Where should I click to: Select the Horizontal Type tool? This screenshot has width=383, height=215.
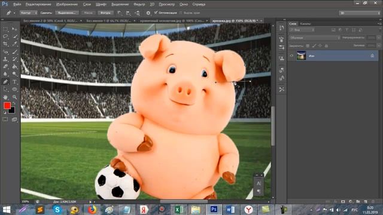click(14, 82)
